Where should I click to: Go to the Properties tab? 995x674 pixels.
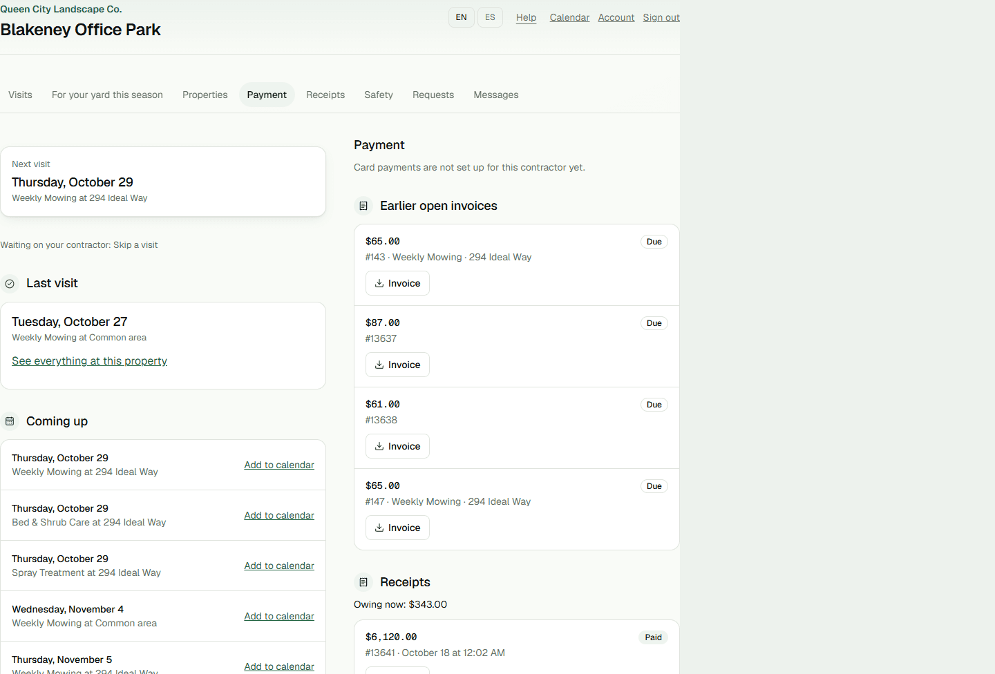pos(205,95)
